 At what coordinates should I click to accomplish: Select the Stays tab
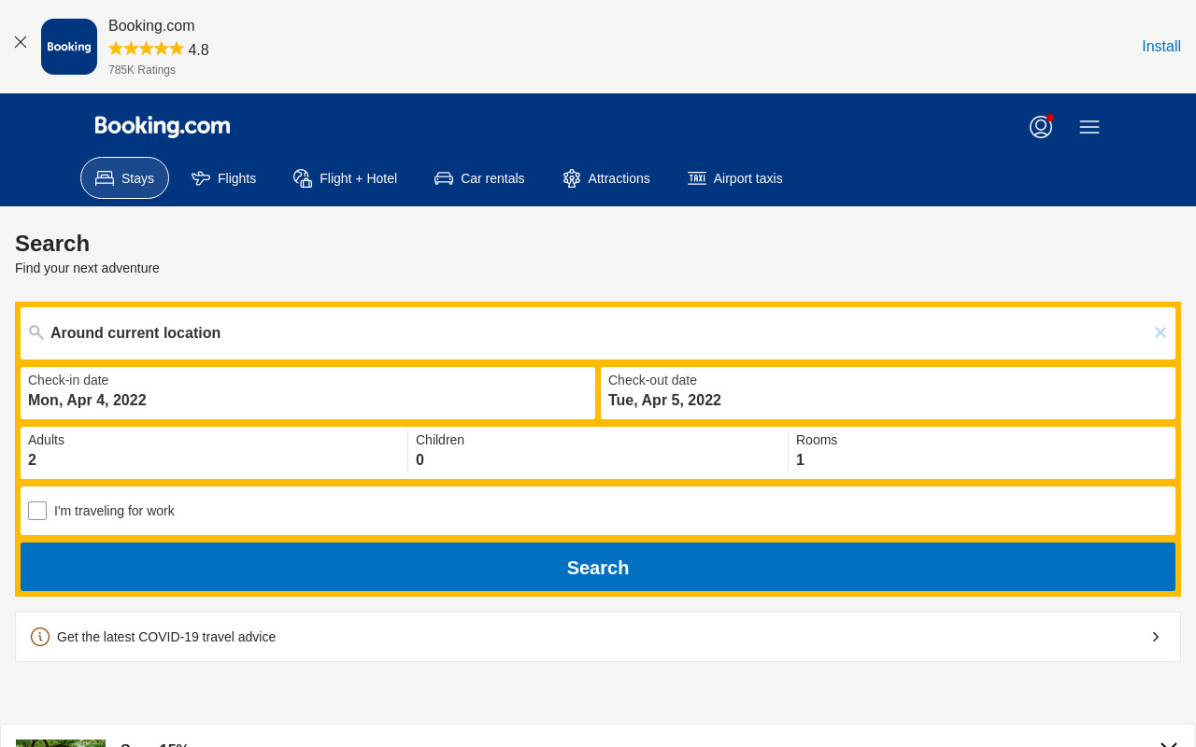tap(124, 178)
